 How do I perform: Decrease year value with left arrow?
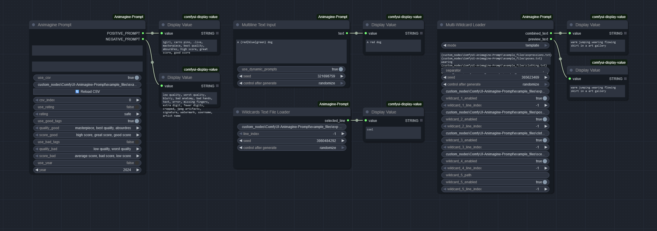point(37,170)
